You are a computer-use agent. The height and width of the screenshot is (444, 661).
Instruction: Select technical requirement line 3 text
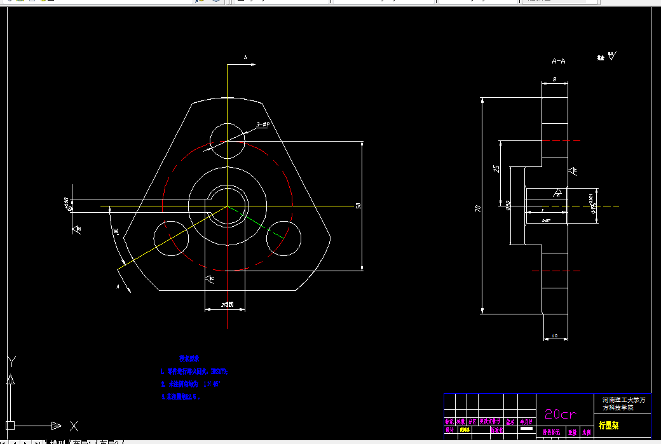pyautogui.click(x=181, y=397)
